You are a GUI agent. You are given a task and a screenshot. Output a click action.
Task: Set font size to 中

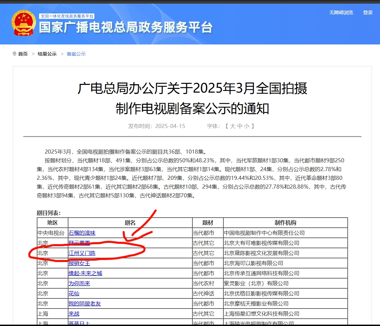tap(240, 126)
